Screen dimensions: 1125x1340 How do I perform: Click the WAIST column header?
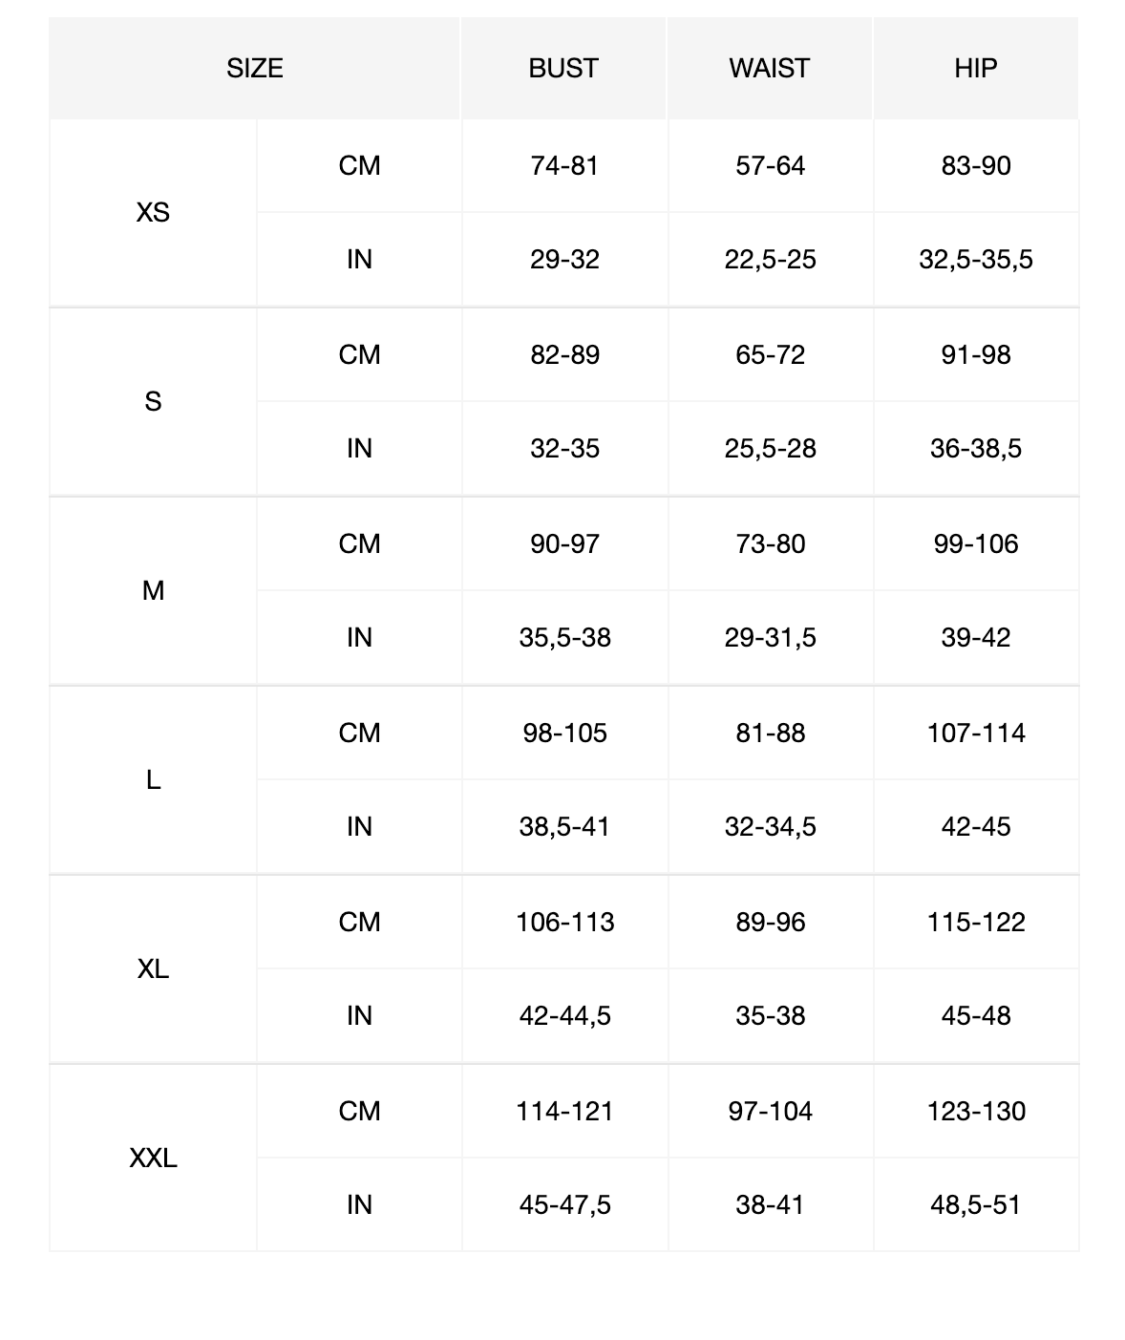tap(770, 69)
